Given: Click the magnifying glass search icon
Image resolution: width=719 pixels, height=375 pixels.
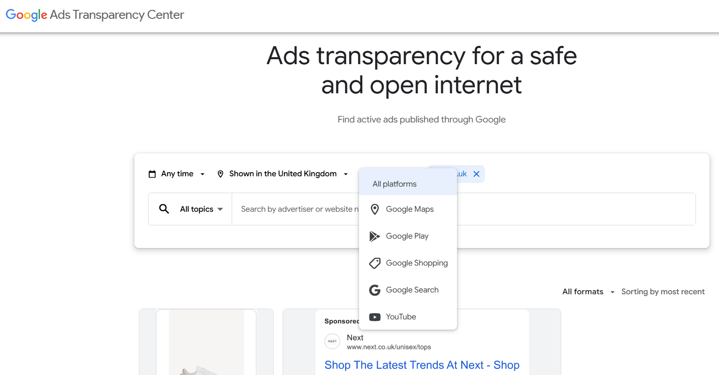Looking at the screenshot, I should pos(164,209).
